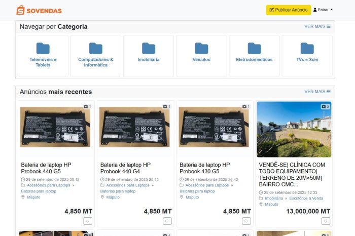
Task: Click the photo count camera icon on Probook 430 G5
Action: click(x=244, y=106)
